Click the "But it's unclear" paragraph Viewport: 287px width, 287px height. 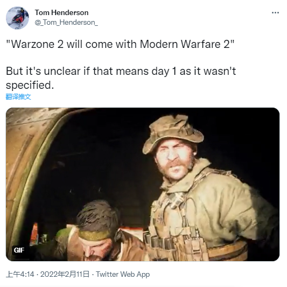[121, 78]
